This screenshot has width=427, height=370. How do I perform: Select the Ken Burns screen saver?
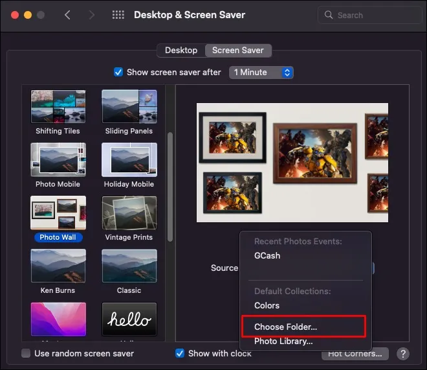coord(58,266)
